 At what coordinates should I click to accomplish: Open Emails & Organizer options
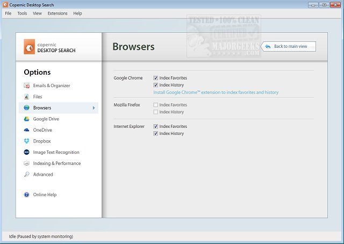pyautogui.click(x=52, y=85)
